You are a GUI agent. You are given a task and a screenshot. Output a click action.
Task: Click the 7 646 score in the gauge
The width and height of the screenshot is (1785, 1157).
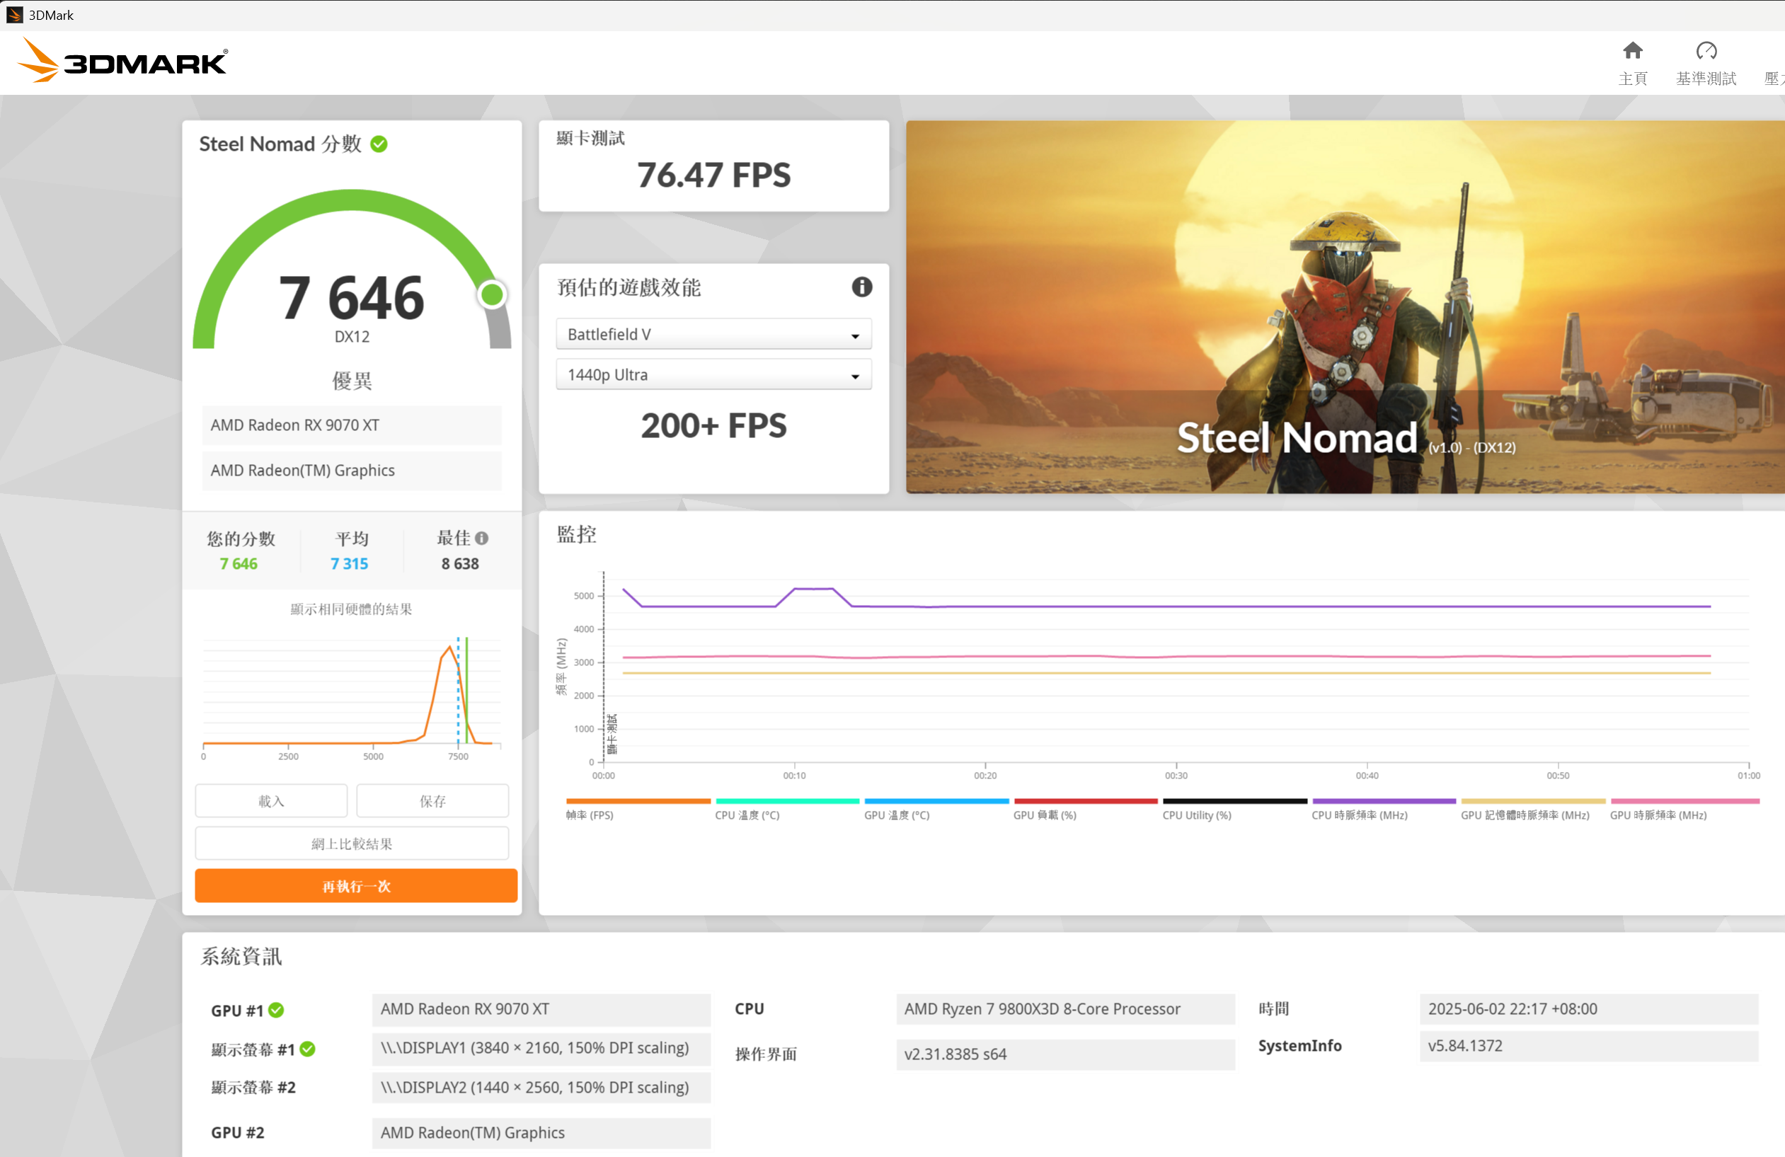point(352,299)
